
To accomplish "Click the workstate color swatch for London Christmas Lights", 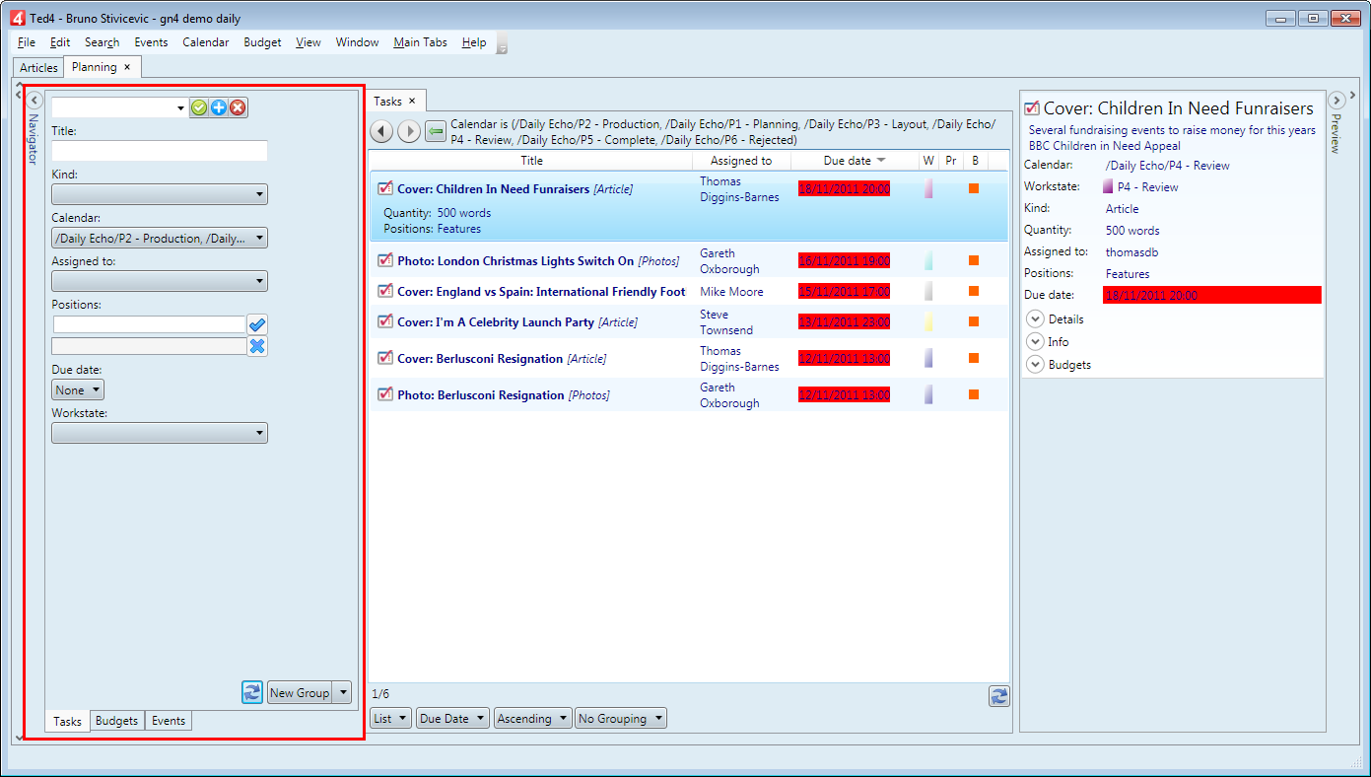I will point(928,260).
